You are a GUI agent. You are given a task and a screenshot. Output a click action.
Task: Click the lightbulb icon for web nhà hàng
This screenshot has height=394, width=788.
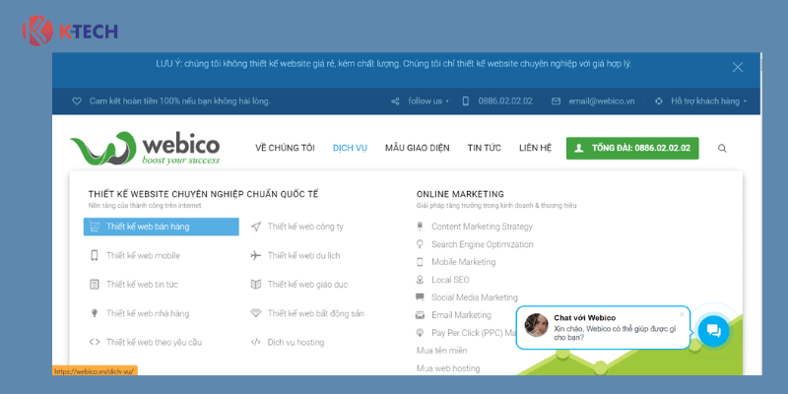(94, 313)
